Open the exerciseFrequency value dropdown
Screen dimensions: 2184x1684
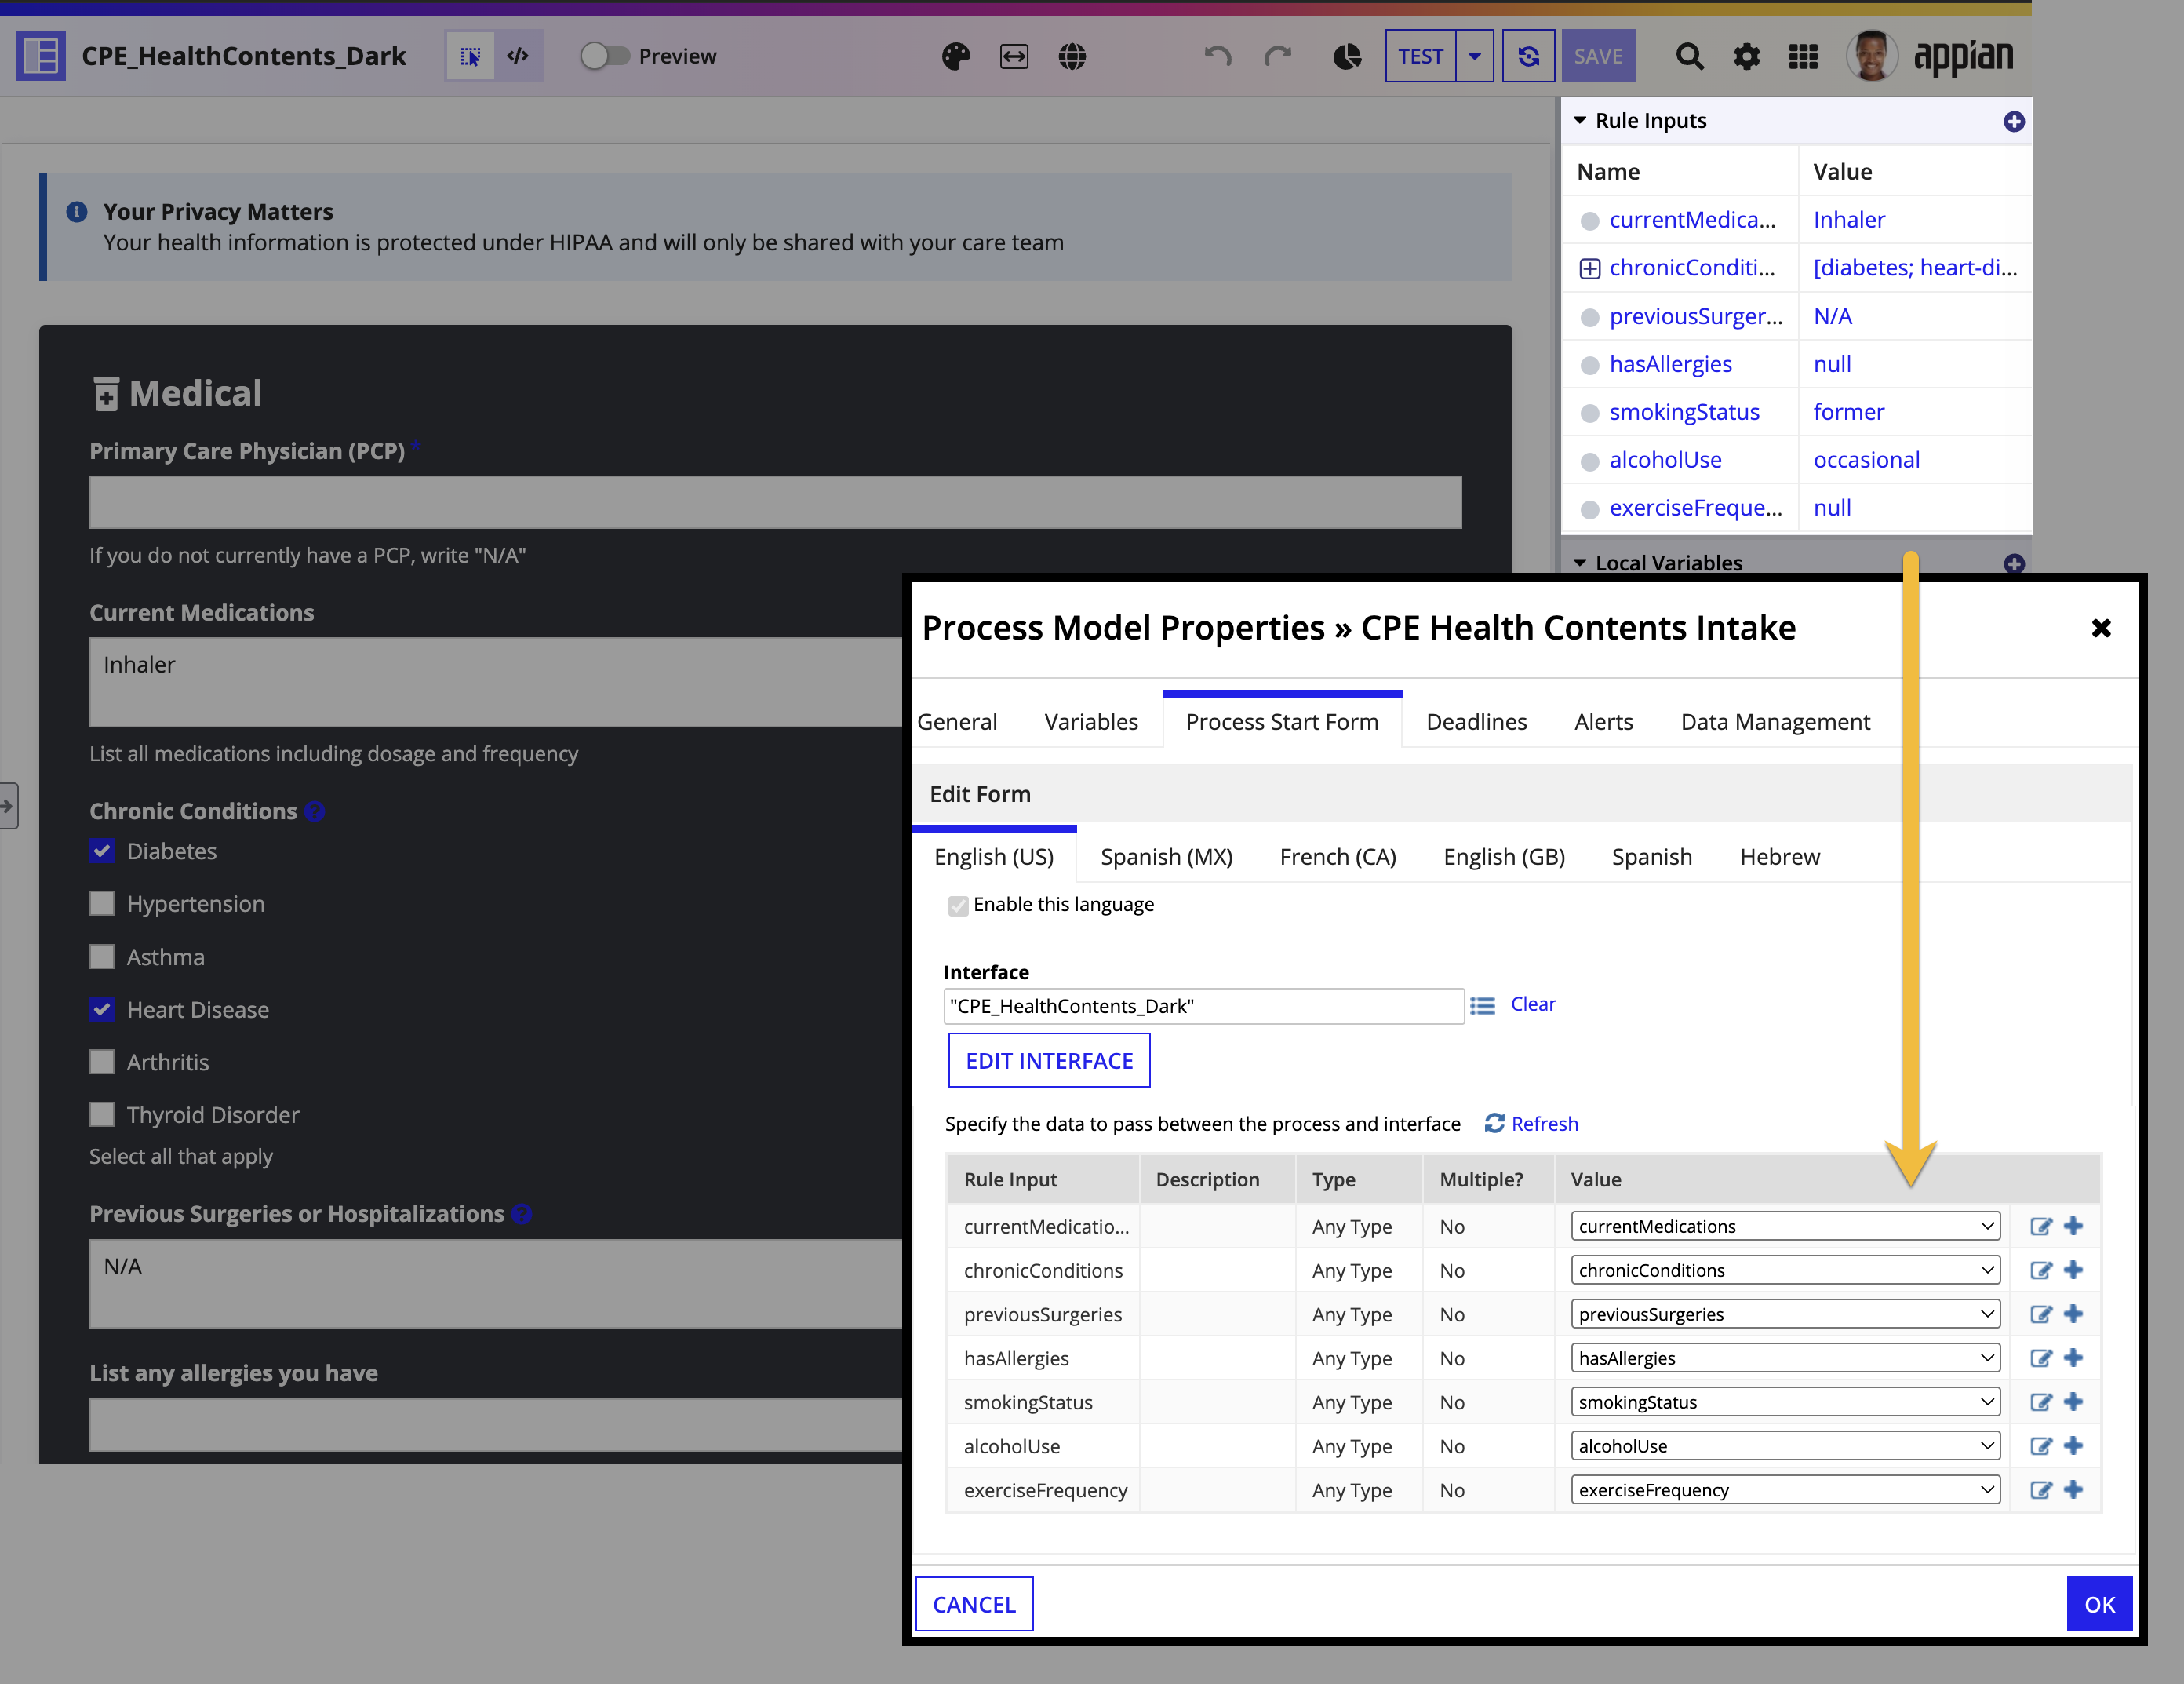pyautogui.click(x=1785, y=1490)
